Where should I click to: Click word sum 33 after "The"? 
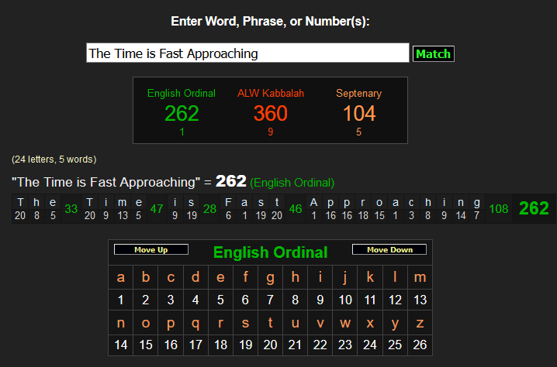tap(71, 209)
